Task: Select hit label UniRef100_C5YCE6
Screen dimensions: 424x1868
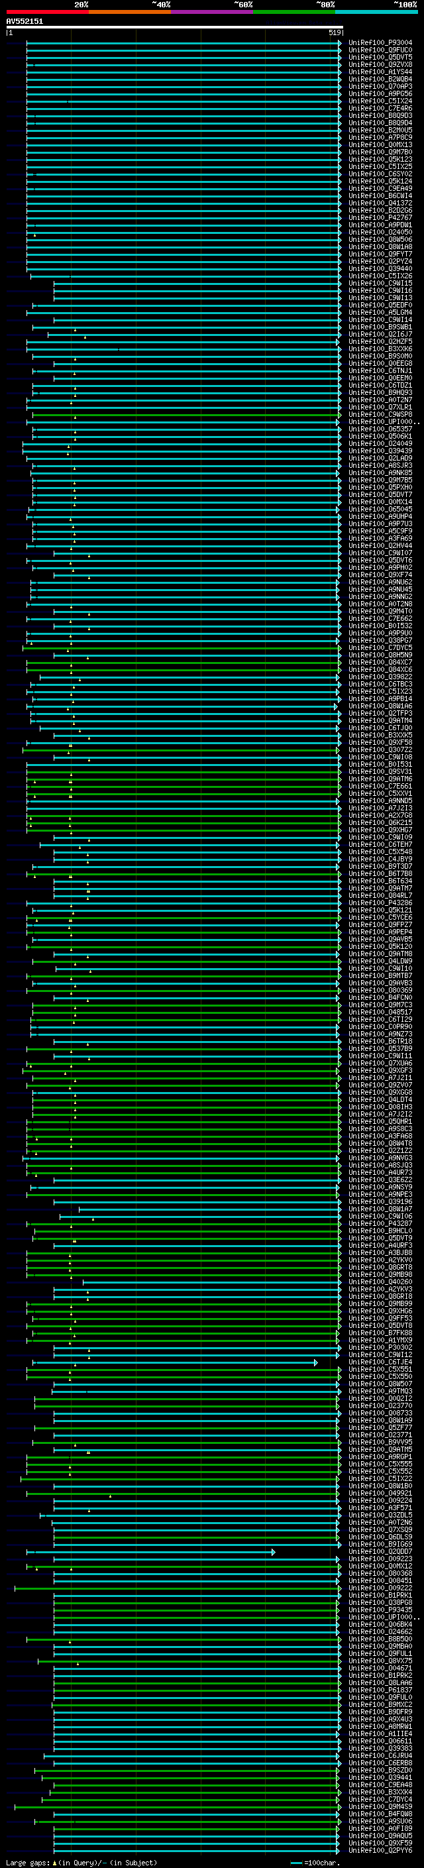Action: click(x=380, y=917)
